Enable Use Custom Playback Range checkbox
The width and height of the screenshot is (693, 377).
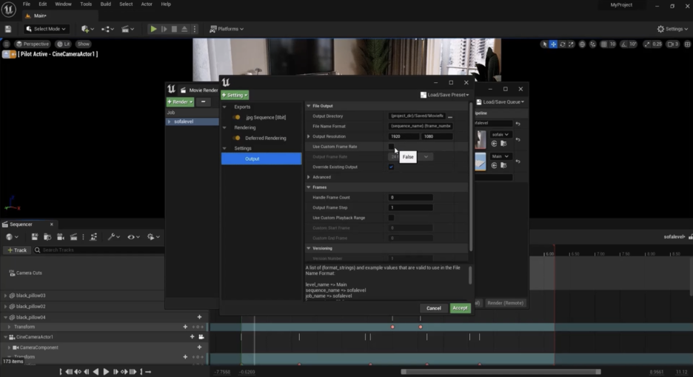tap(391, 218)
